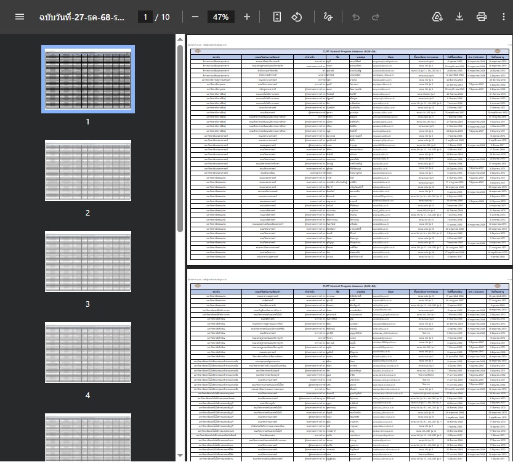Click the 47% zoom level field
Image resolution: width=513 pixels, height=462 pixels.
pos(221,17)
